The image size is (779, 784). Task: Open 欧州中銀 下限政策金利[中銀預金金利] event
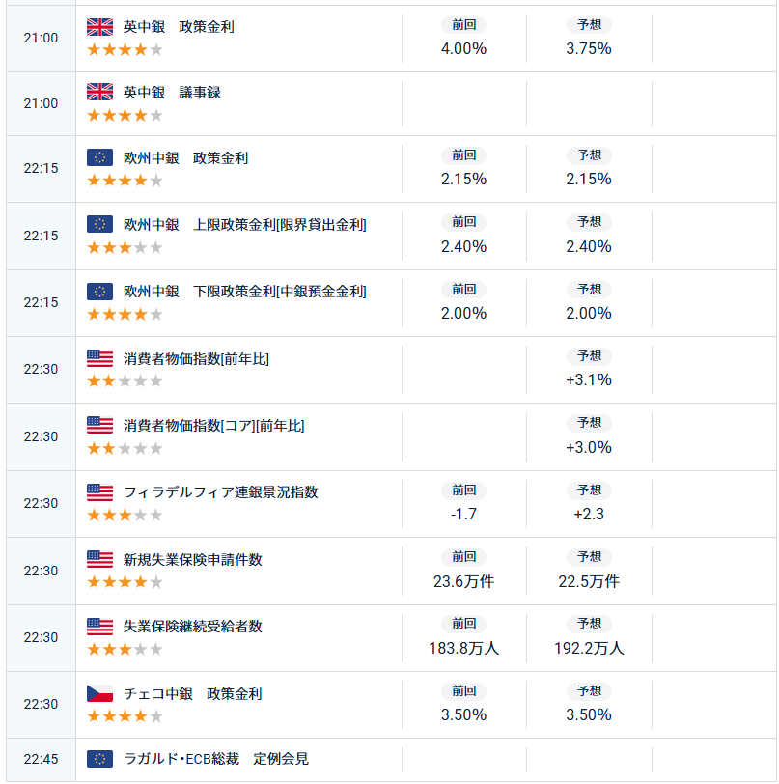(245, 292)
